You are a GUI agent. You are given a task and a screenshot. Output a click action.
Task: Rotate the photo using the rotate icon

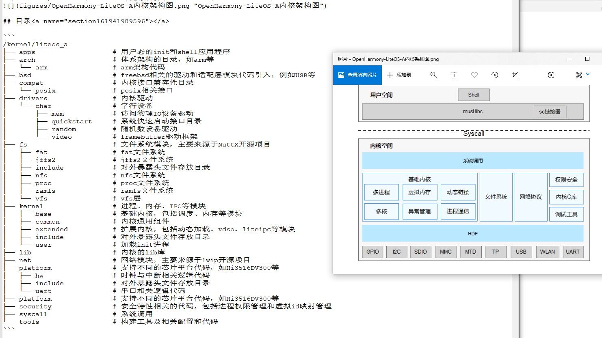point(495,75)
